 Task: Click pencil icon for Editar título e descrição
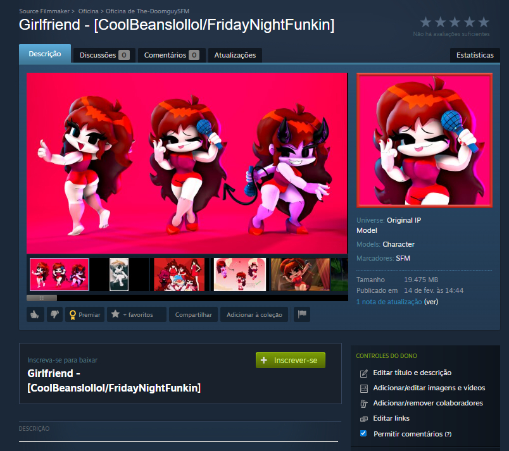tap(363, 373)
